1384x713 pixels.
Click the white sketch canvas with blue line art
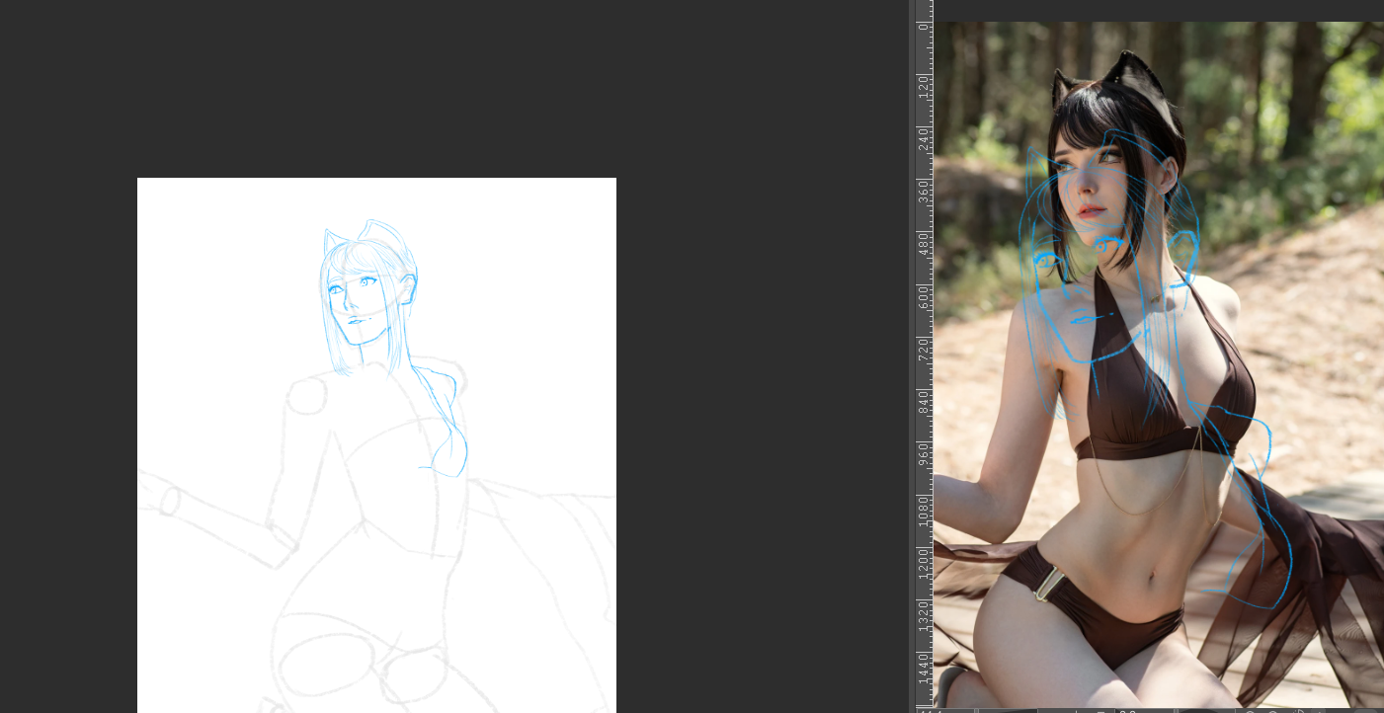[376, 444]
